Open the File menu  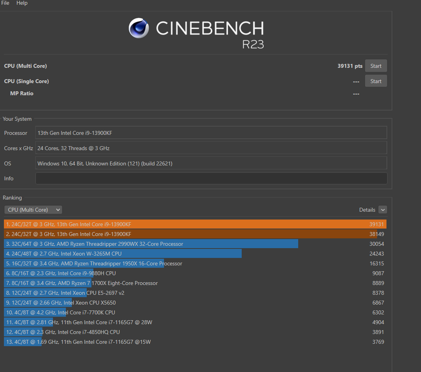point(5,3)
